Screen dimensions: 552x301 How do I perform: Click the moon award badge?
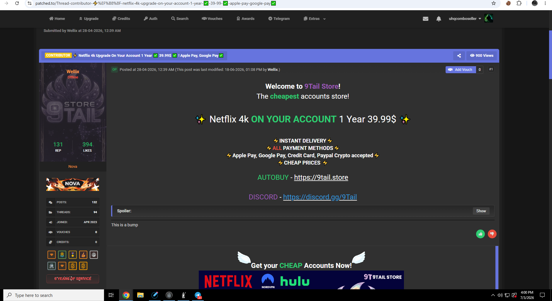tap(94, 255)
